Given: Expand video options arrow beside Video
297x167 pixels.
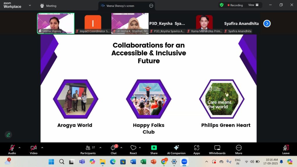Looking at the screenshot, I should [x=42, y=148].
